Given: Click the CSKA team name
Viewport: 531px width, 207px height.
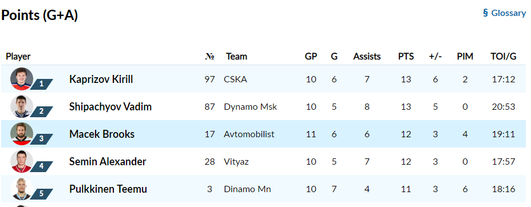Looking at the screenshot, I should (235, 79).
